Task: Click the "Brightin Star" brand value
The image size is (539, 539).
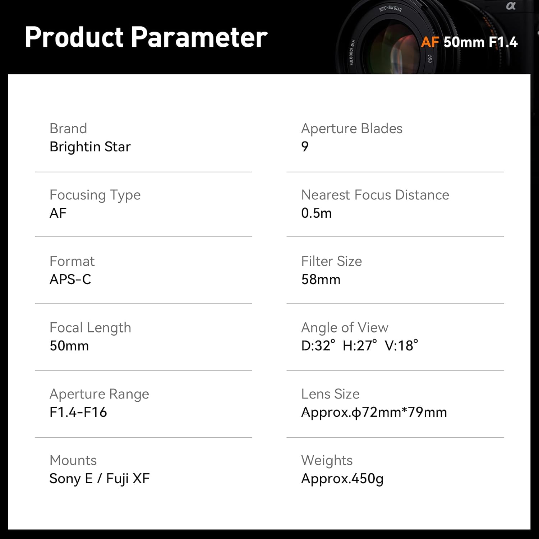Action: (x=90, y=147)
